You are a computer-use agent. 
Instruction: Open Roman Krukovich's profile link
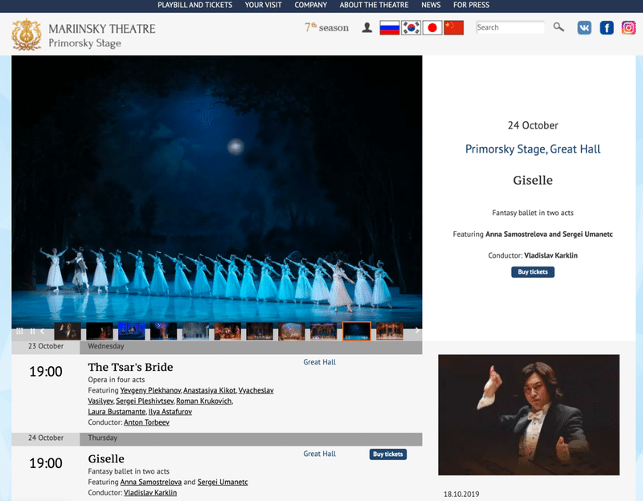pos(204,401)
